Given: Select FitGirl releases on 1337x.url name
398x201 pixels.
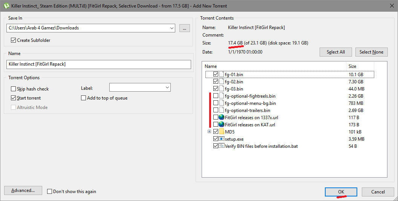Looking at the screenshot, I should tap(251, 117).
